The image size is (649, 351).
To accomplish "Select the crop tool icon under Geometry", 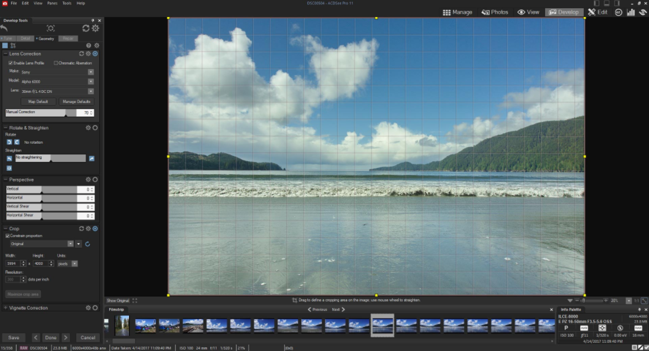I will pyautogui.click(x=13, y=45).
